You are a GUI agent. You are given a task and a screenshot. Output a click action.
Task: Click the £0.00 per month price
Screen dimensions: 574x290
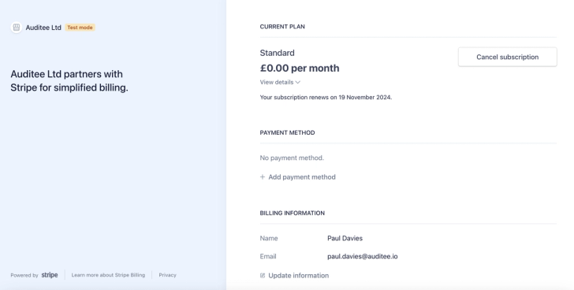tap(300, 69)
